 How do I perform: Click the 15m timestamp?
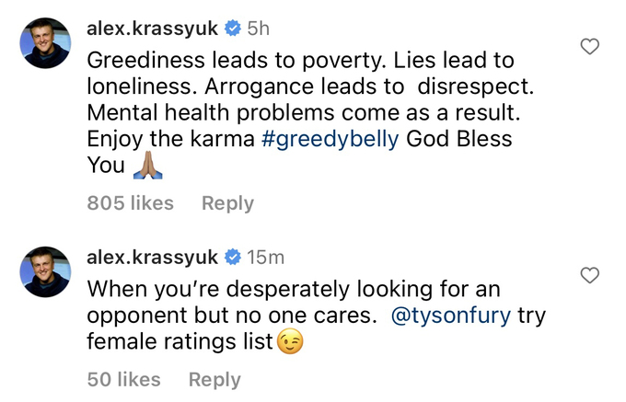[x=267, y=257]
